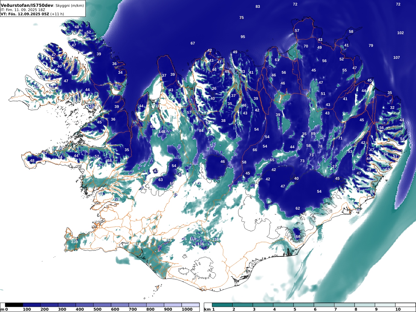
Task: Click the visibility value 610 on the map
Action: click(x=137, y=244)
